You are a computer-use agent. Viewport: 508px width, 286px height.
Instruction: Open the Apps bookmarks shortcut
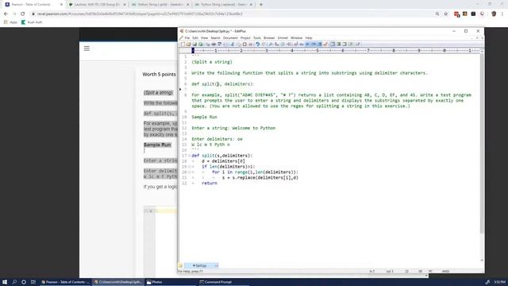[x=10, y=22]
